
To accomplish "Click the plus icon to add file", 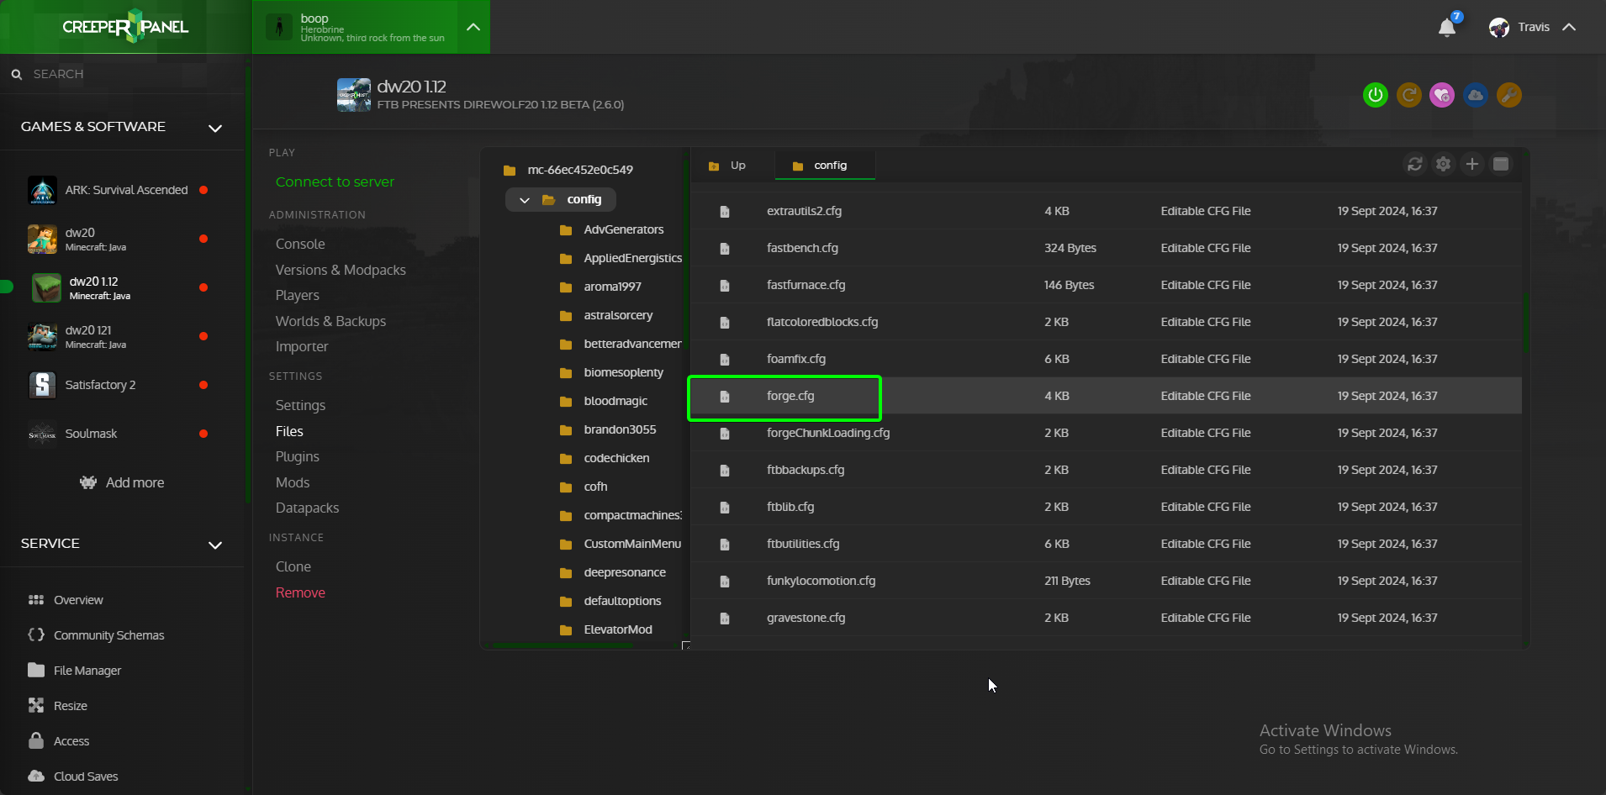I will [1472, 164].
